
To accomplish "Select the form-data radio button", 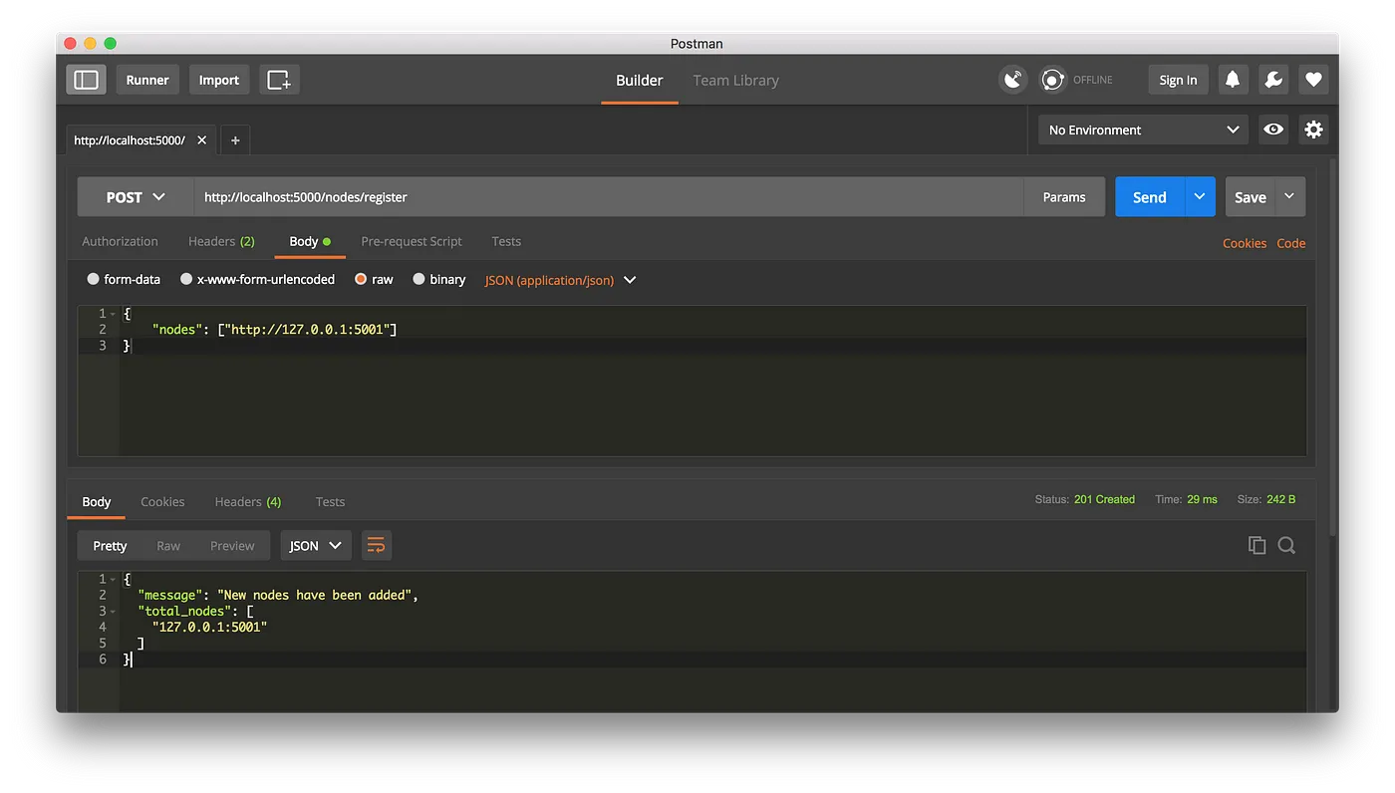I will click(x=94, y=280).
